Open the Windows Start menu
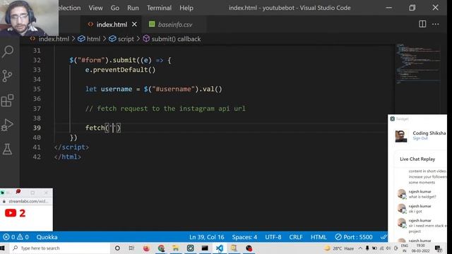452x254 pixels. (x=3, y=248)
